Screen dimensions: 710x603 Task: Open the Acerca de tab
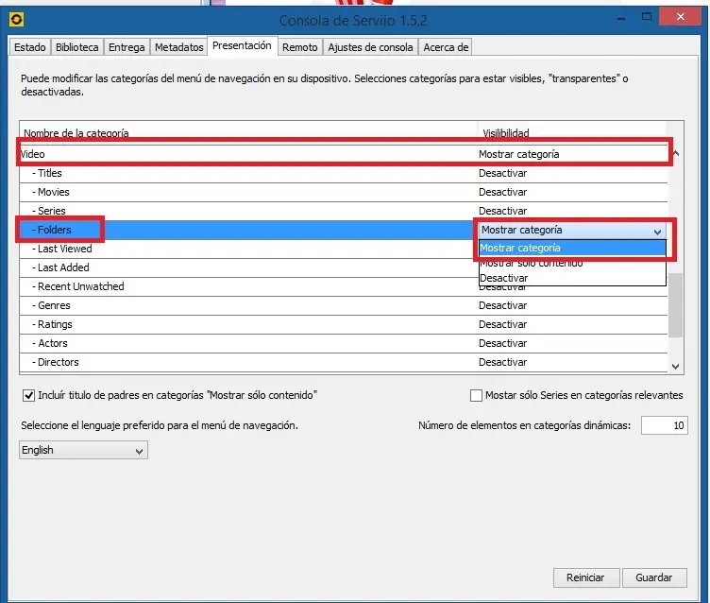(446, 47)
